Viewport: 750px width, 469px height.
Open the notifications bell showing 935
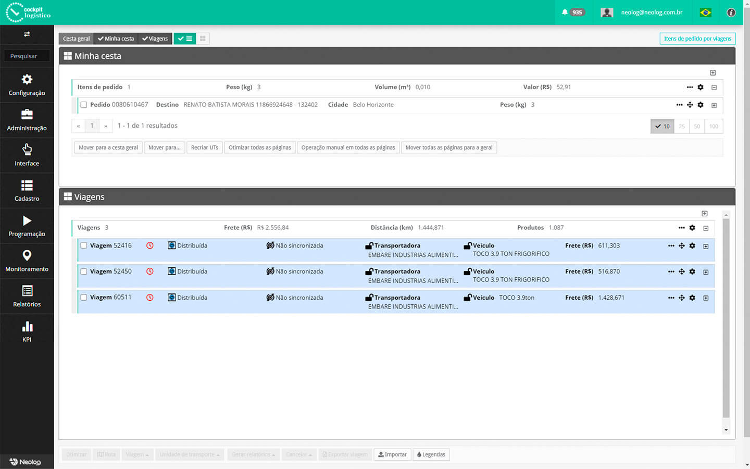pyautogui.click(x=572, y=13)
